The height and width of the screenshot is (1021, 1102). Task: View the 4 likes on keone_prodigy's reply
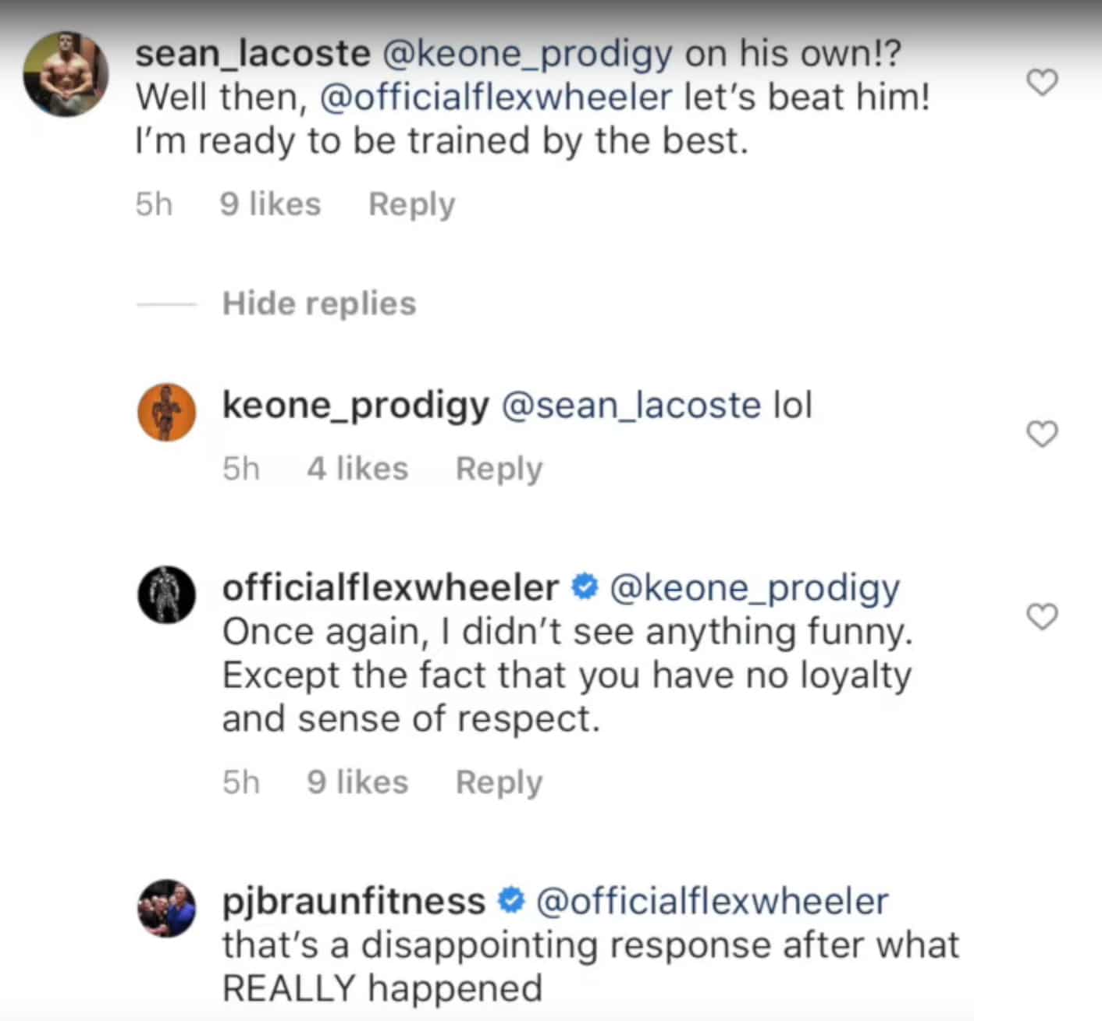pos(357,469)
